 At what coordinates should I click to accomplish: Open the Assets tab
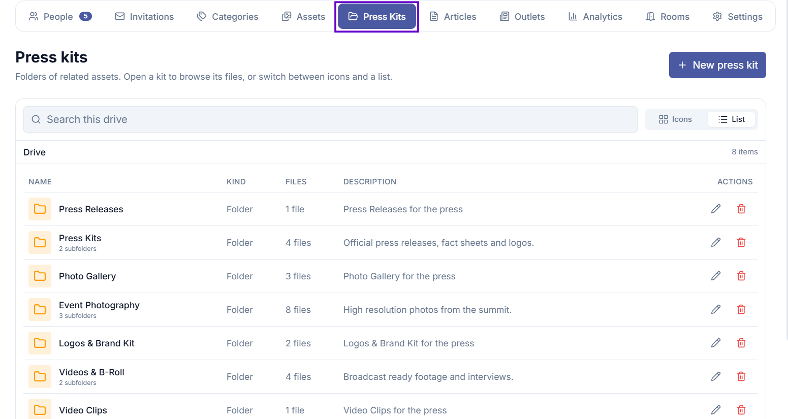(x=303, y=16)
